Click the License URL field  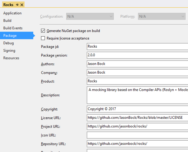pos(137,118)
